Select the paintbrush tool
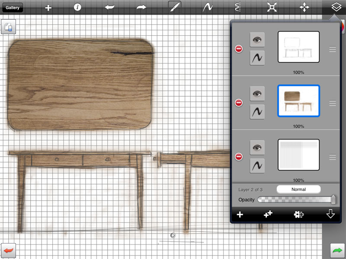The width and height of the screenshot is (346, 259). click(175, 7)
